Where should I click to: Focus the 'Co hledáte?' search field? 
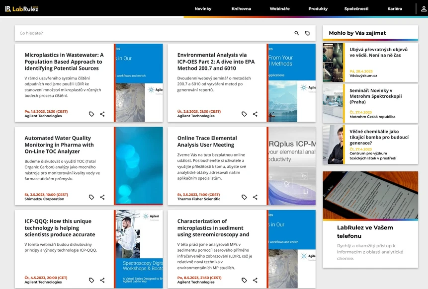[x=153, y=33]
